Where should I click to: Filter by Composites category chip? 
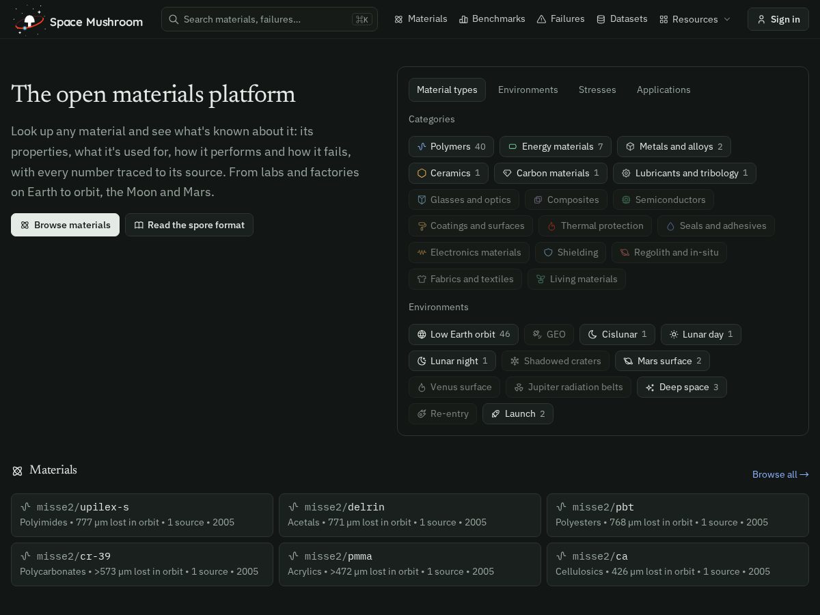[566, 200]
